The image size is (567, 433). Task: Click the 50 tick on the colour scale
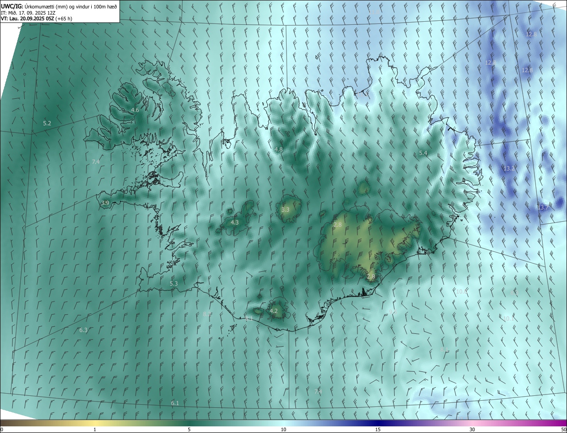[563, 429]
